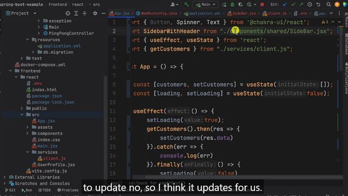Click the Rerun Main icon

pos(224,4)
